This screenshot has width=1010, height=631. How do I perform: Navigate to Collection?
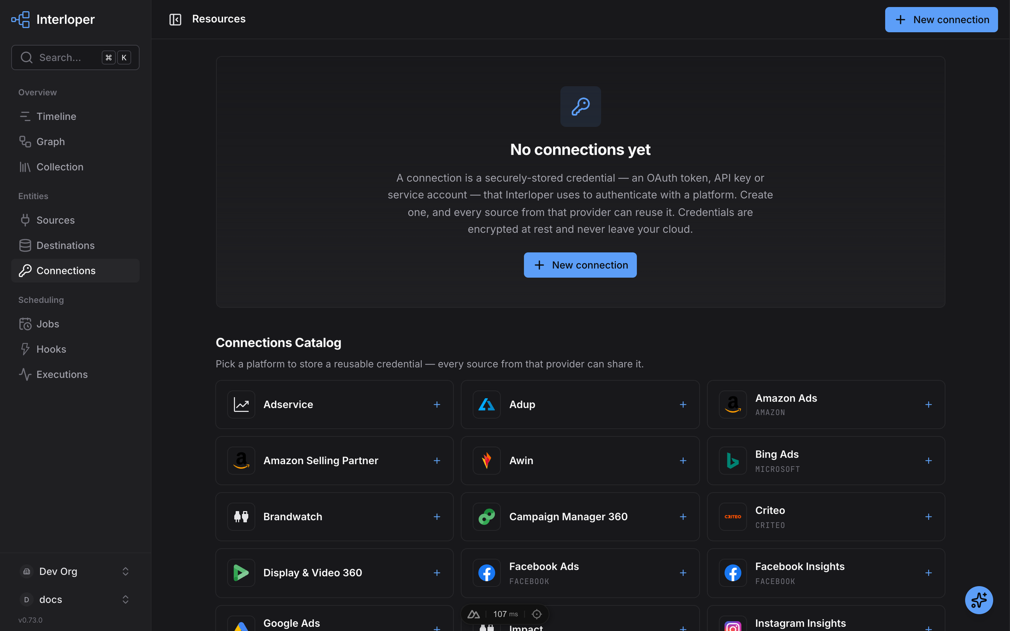point(75,167)
